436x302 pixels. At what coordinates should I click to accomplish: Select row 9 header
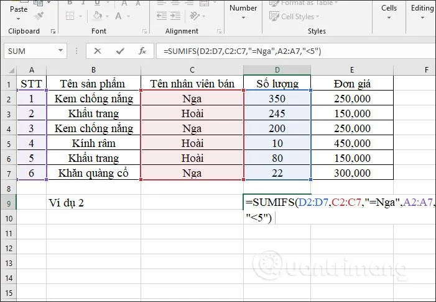click(9, 203)
